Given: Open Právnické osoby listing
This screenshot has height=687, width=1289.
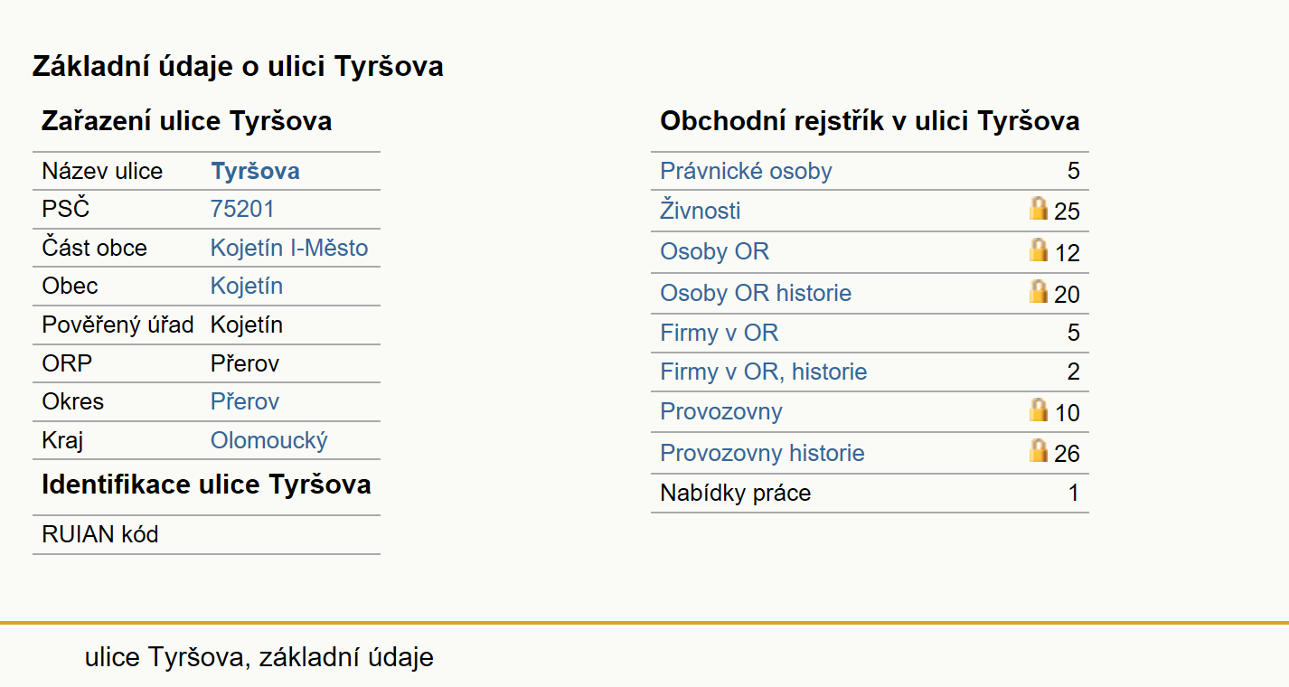Looking at the screenshot, I should coord(746,171).
